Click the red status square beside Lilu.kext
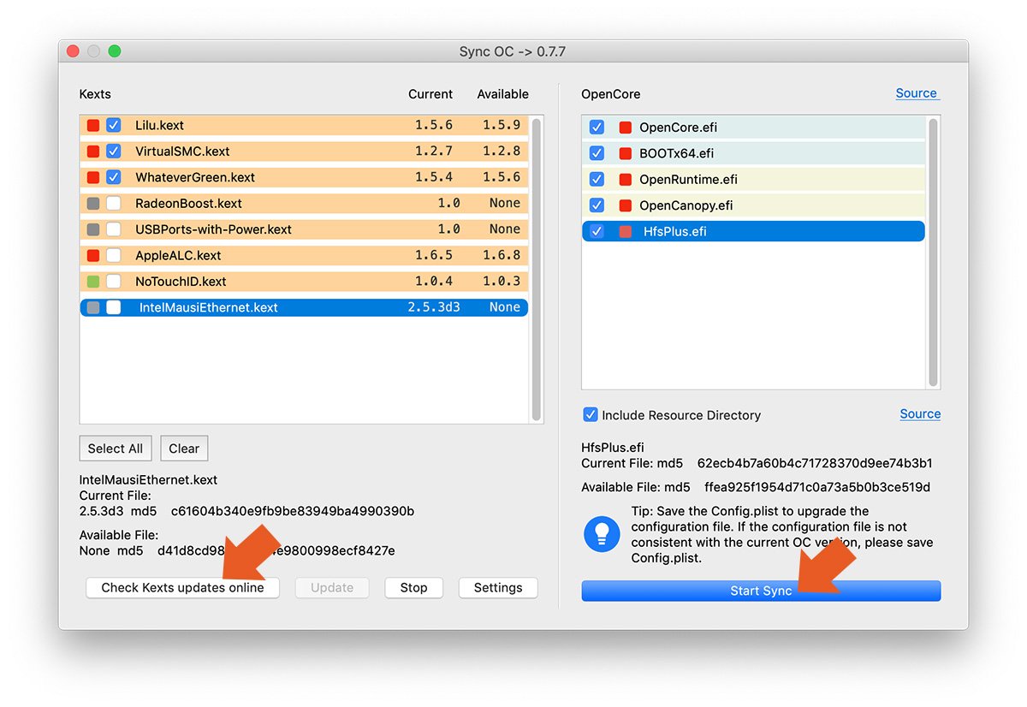The image size is (1027, 707). click(x=93, y=125)
